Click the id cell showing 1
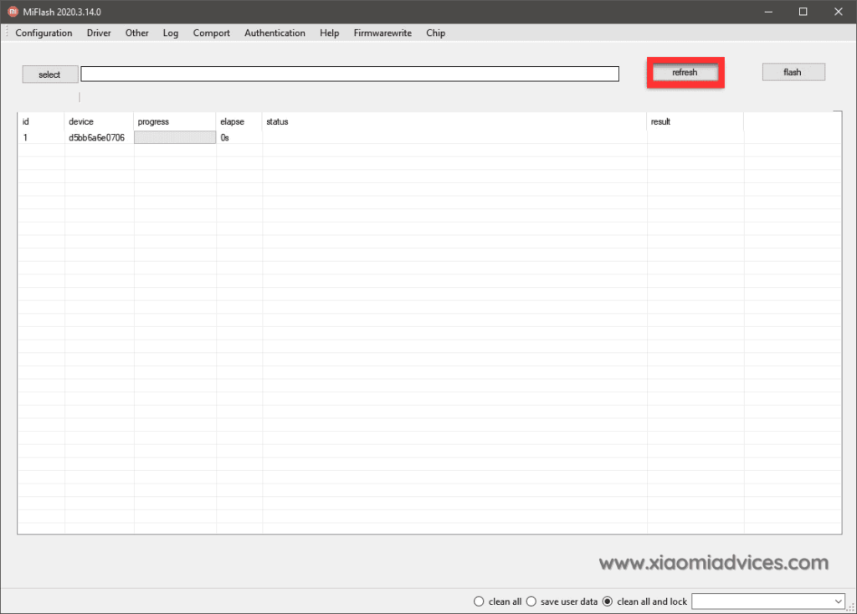The width and height of the screenshot is (857, 614). 25,138
